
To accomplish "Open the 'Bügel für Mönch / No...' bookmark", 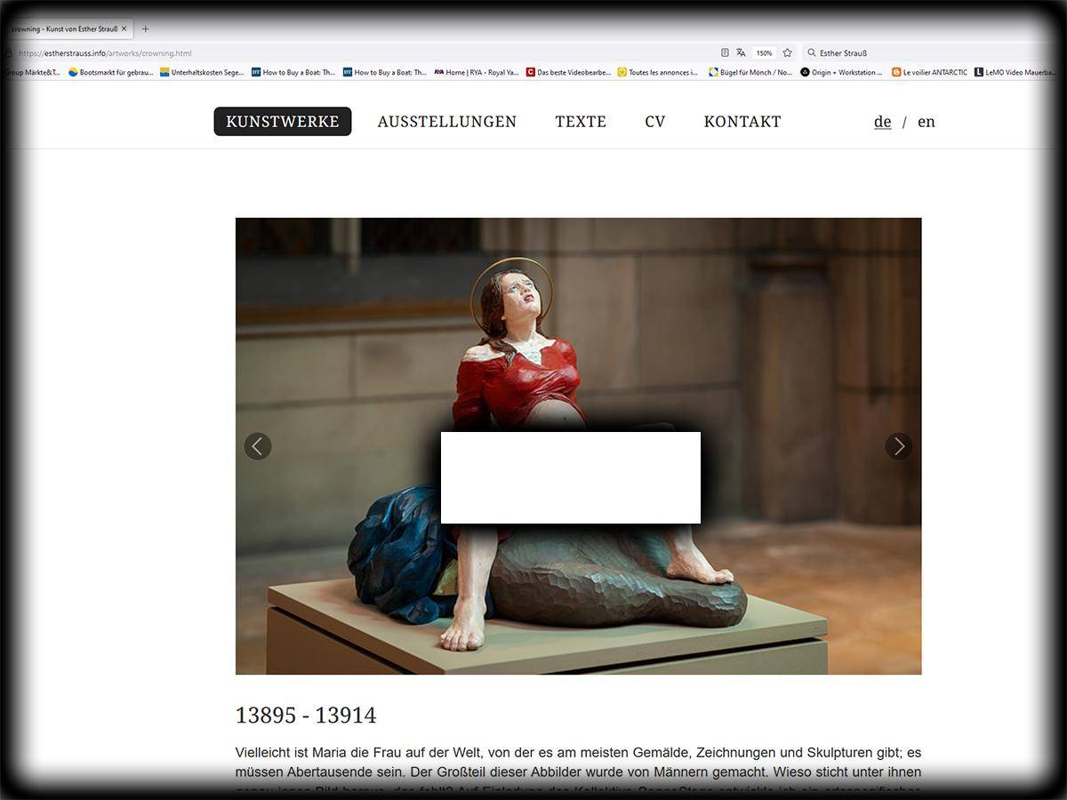I will (750, 72).
